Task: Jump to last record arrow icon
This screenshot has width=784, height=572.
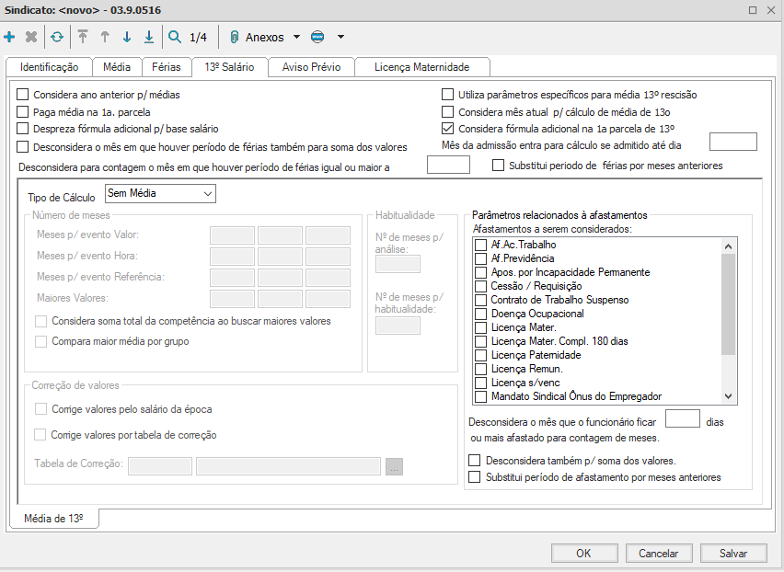Action: (x=149, y=38)
